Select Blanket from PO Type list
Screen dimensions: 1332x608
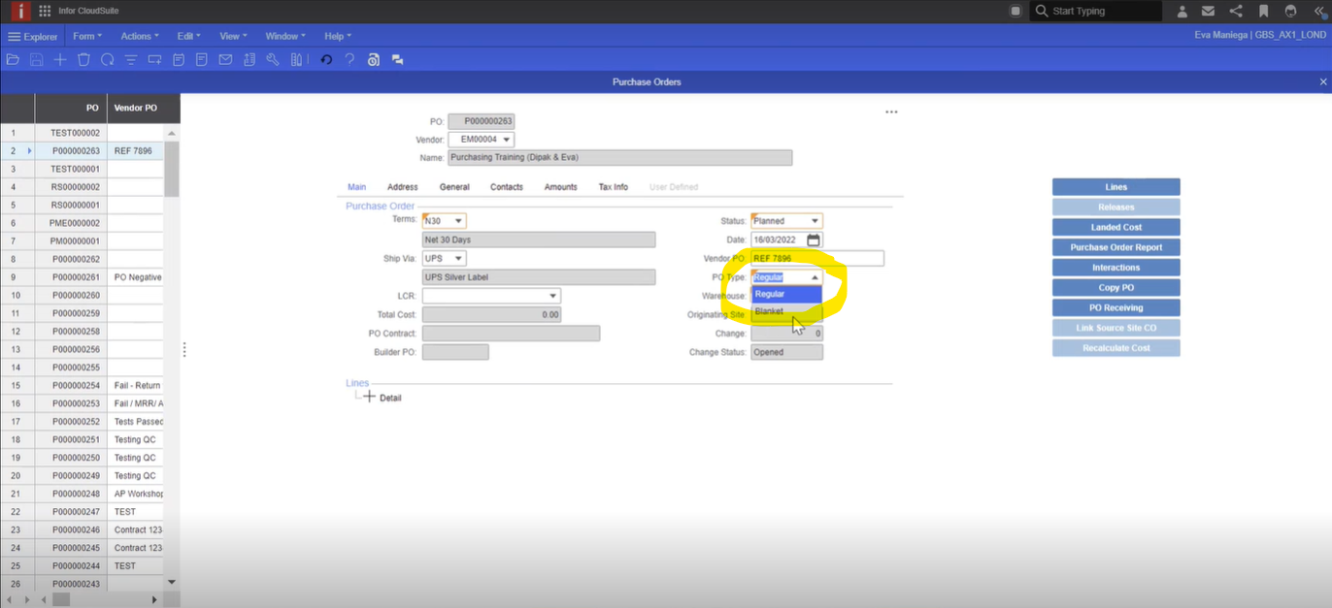pyautogui.click(x=770, y=311)
